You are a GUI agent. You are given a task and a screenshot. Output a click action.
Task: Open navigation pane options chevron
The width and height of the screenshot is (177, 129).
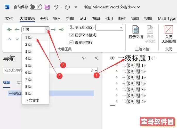point(84,58)
